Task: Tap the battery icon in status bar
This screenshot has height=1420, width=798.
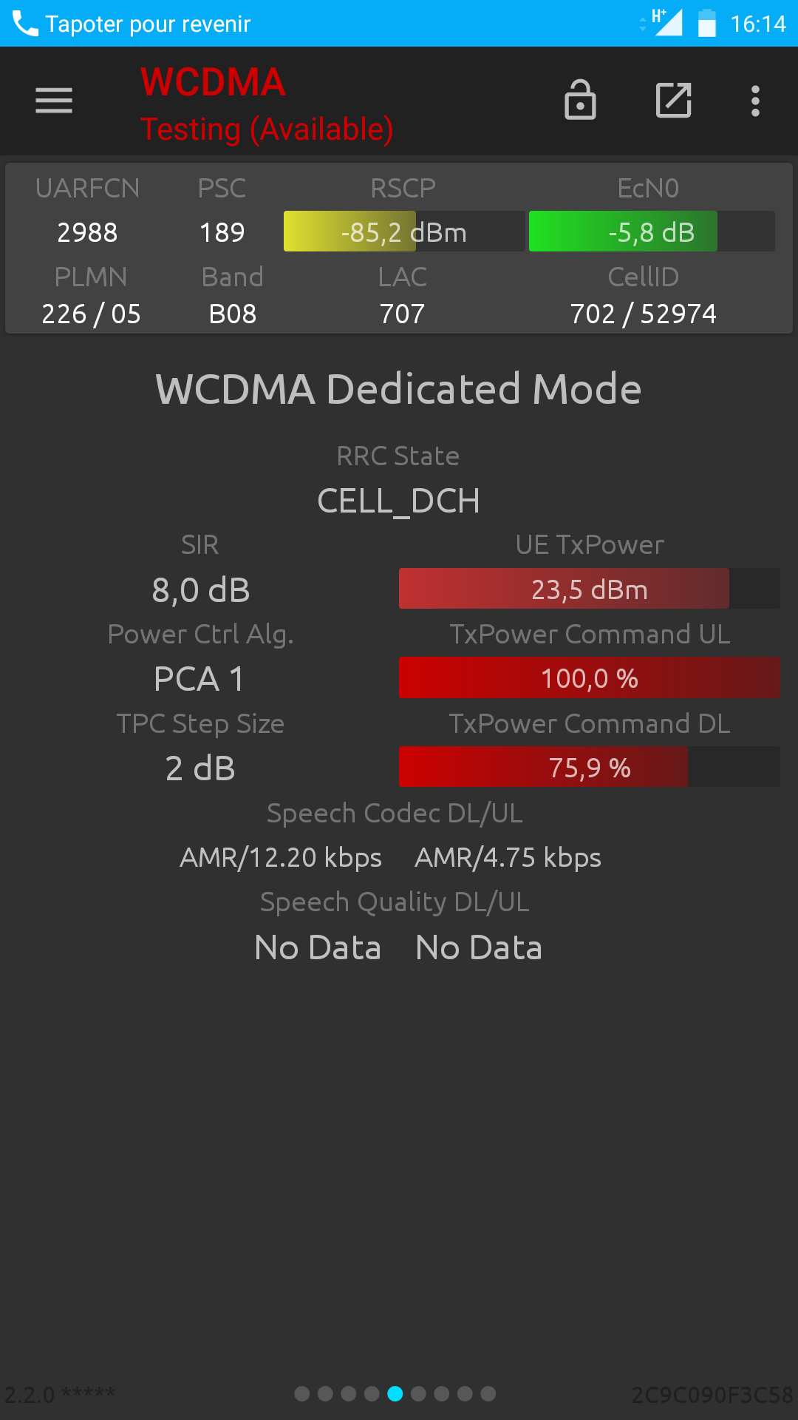Action: coord(707,23)
